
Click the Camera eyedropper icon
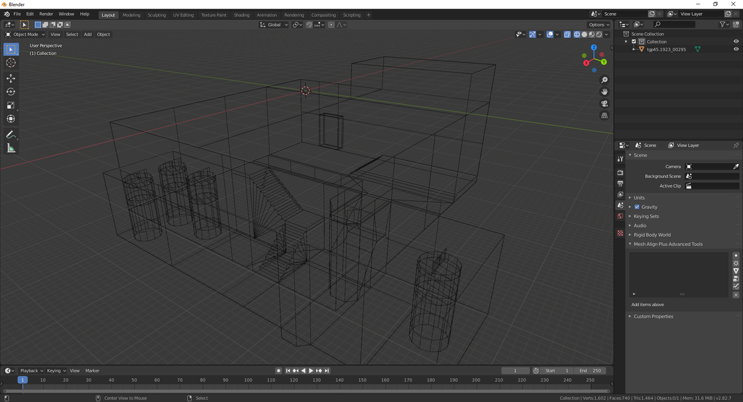(736, 166)
